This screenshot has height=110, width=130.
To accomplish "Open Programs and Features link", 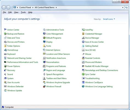I will (x=56, y=66).
